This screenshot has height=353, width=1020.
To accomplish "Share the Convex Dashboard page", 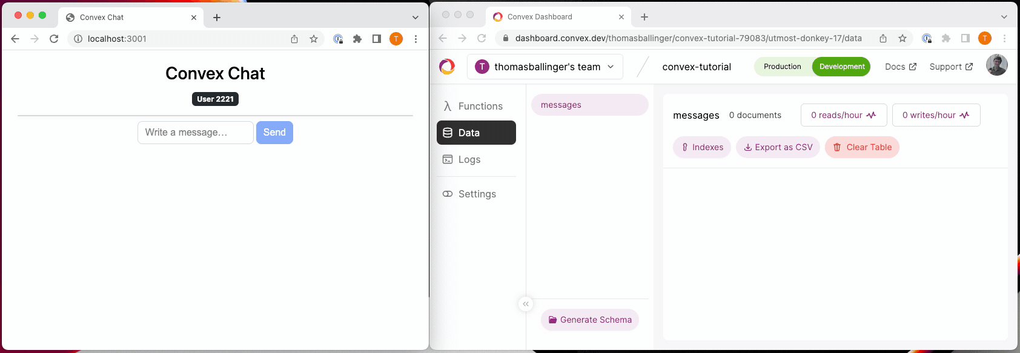I will pos(883,38).
